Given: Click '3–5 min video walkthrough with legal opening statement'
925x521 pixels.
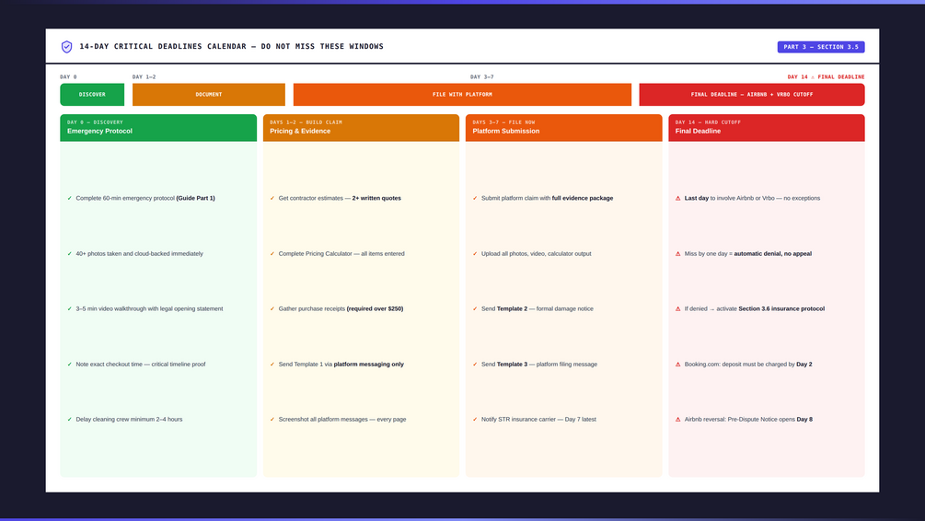Looking at the screenshot, I should click(149, 308).
